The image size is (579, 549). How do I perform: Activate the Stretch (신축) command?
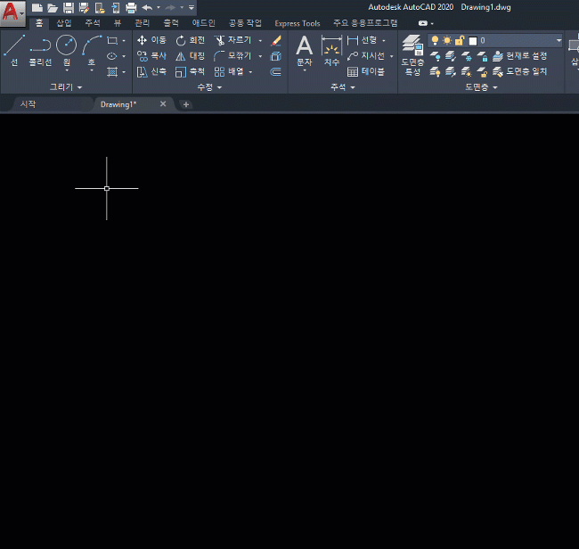[x=151, y=71]
